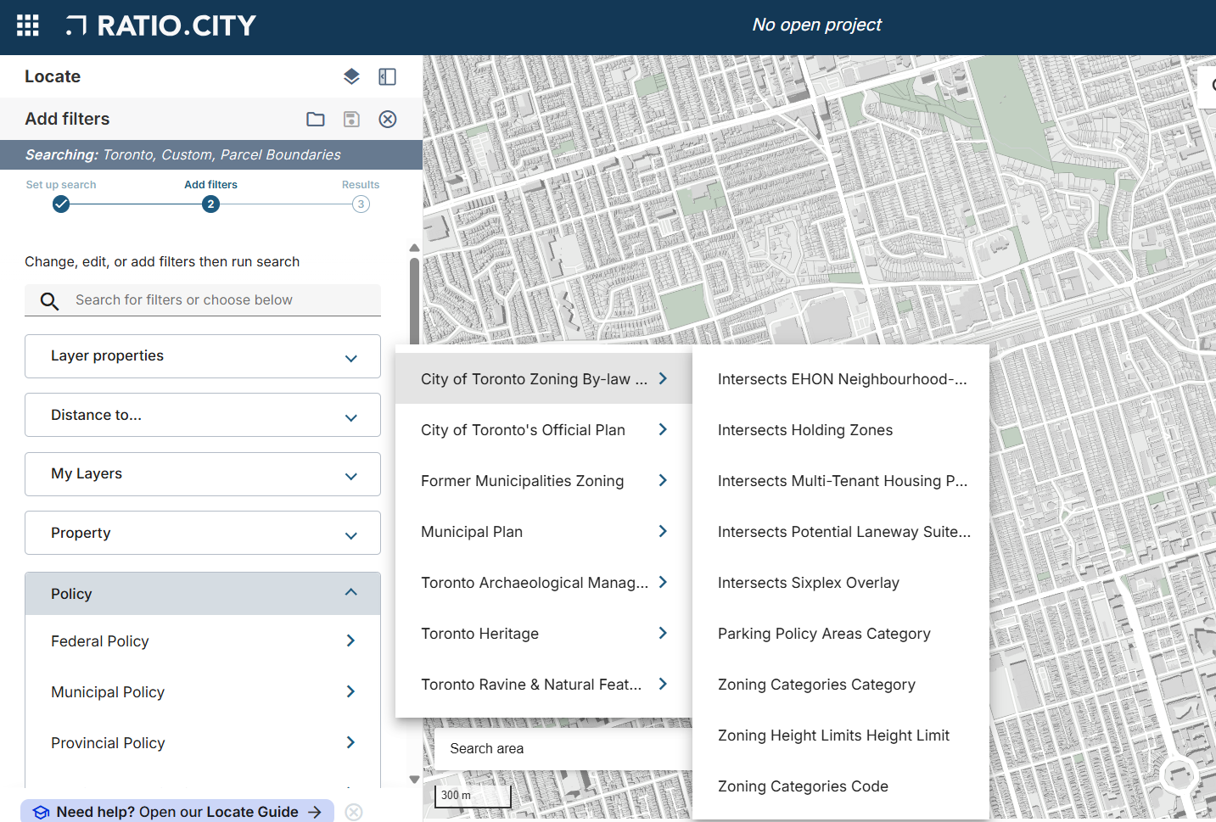Viewport: 1216px width, 822px height.
Task: Open Federal Policy submenu
Action: click(203, 641)
